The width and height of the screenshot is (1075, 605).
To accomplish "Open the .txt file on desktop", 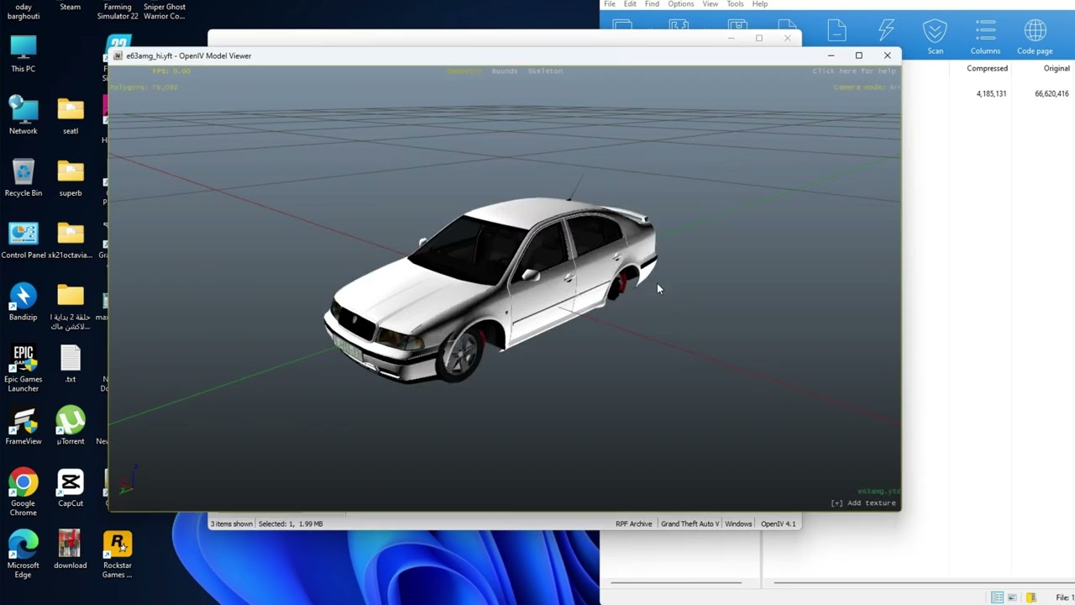I will pyautogui.click(x=71, y=364).
